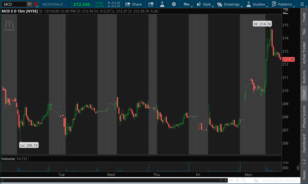This screenshot has width=308, height=184.
Task: Click the +4.585 net change value
Action: [98, 3]
